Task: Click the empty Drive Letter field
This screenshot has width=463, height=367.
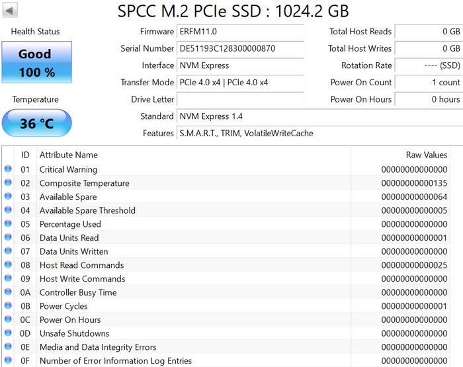Action: 240,100
